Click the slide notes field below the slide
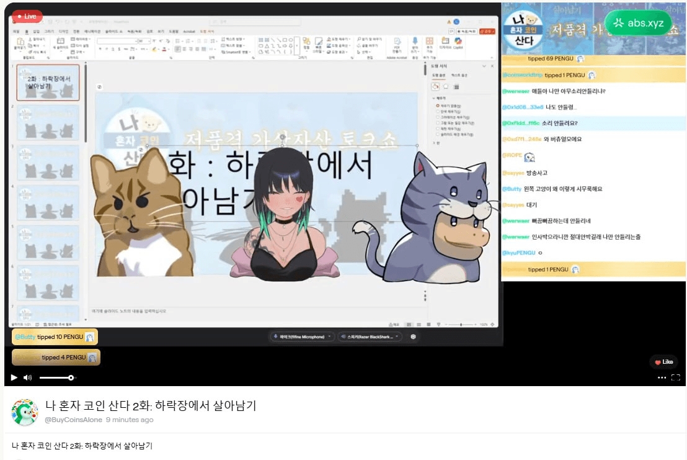687x460 pixels. (256, 311)
